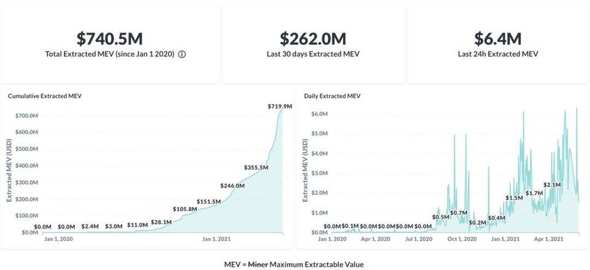Click Apr 1, 2021 on daily chart axis

pyautogui.click(x=549, y=239)
